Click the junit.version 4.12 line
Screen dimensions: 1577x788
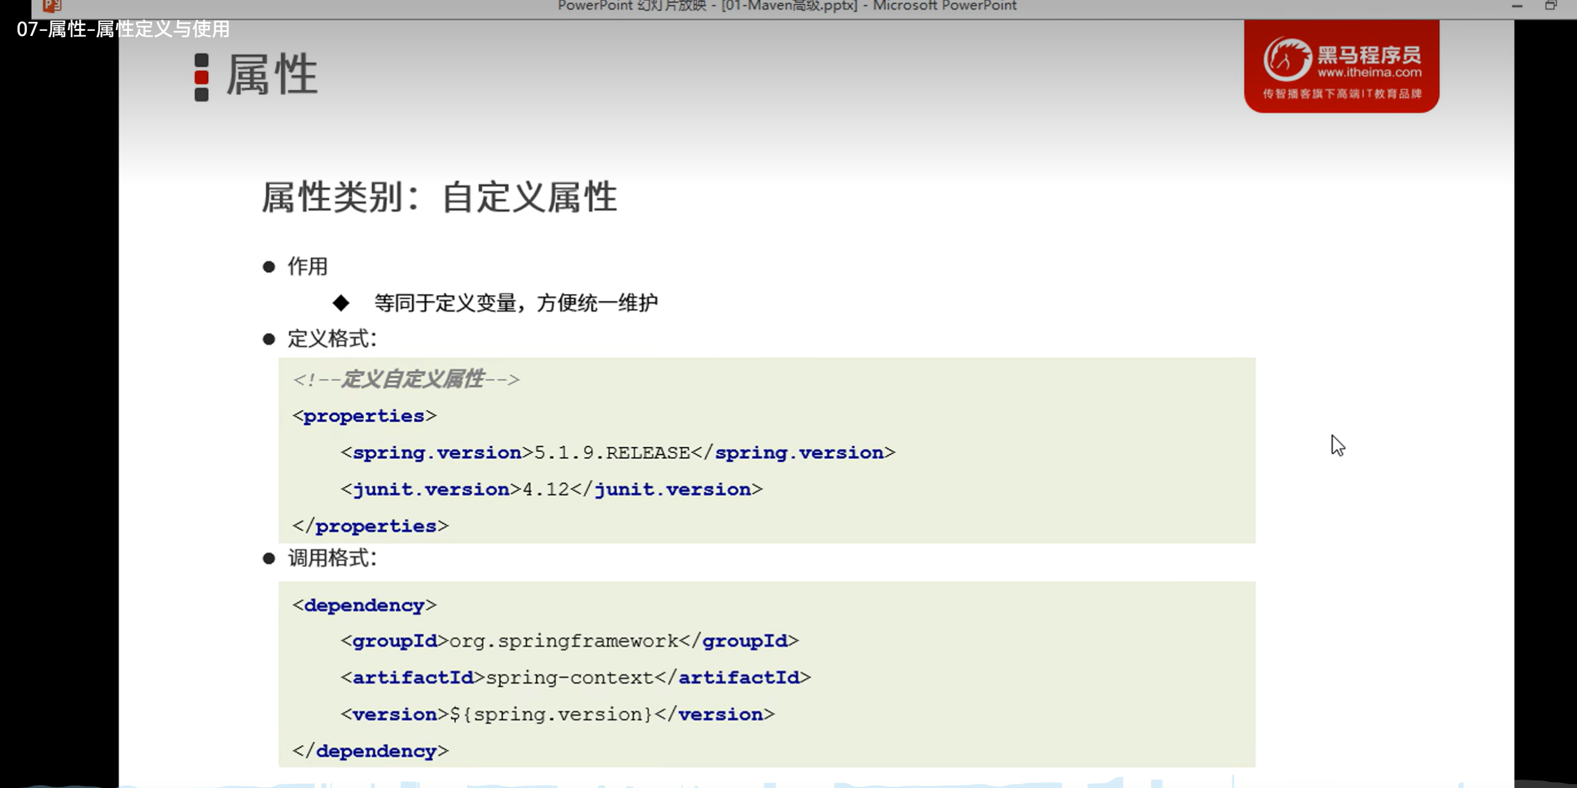[551, 490]
